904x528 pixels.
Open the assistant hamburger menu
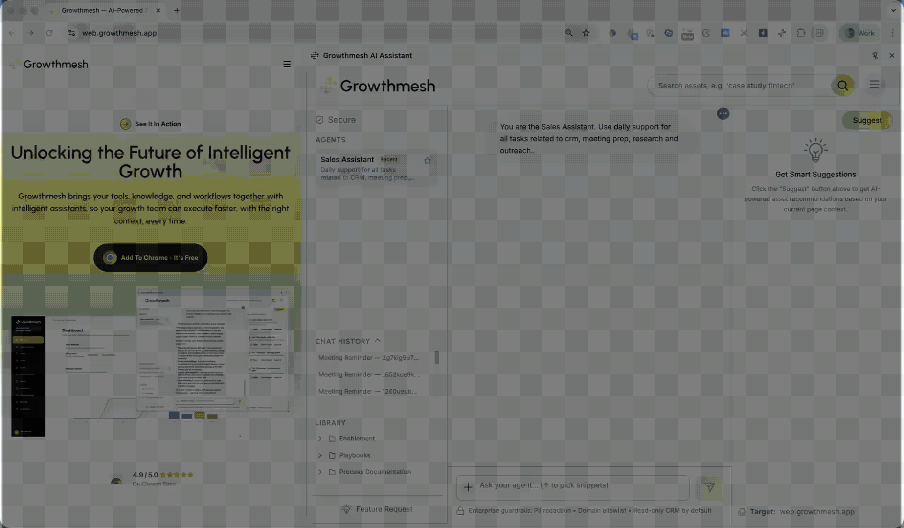pyautogui.click(x=874, y=85)
